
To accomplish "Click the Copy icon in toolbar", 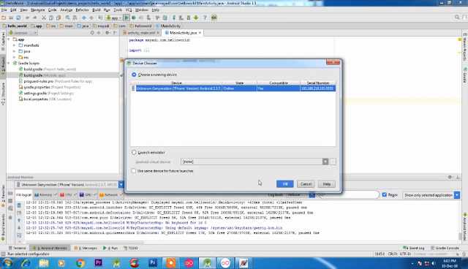I will (51, 18).
